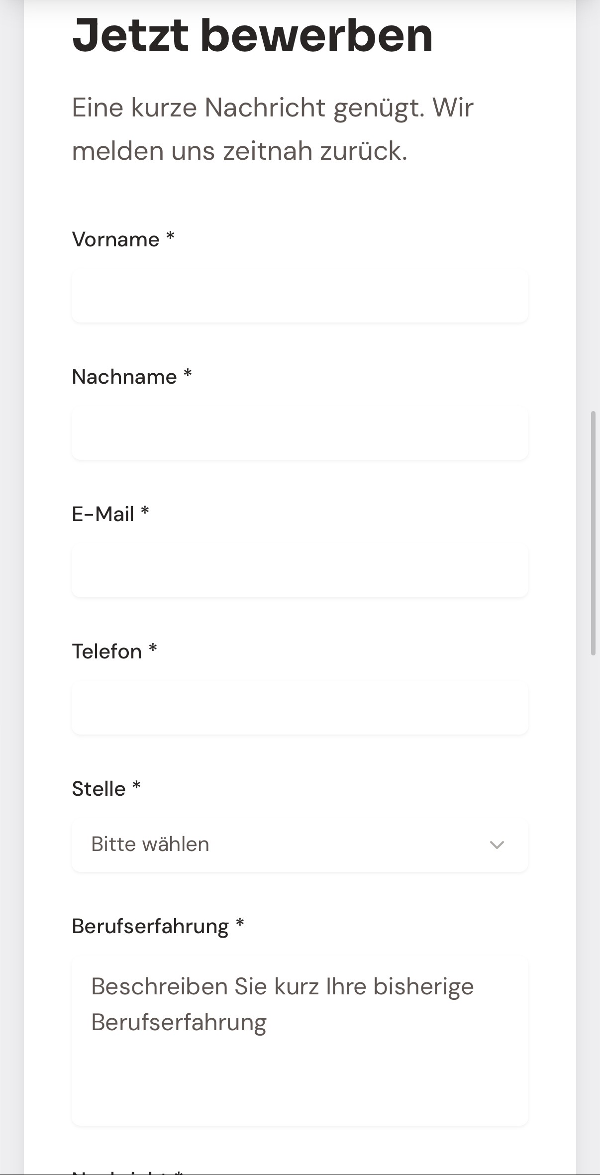Image resolution: width=600 pixels, height=1175 pixels.
Task: Click the 'E-Mail' field label
Action: [x=103, y=514]
